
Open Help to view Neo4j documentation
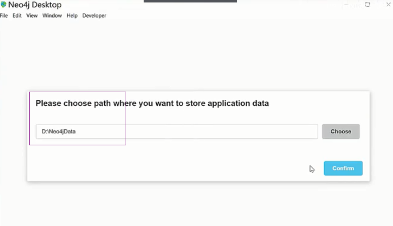click(x=72, y=16)
